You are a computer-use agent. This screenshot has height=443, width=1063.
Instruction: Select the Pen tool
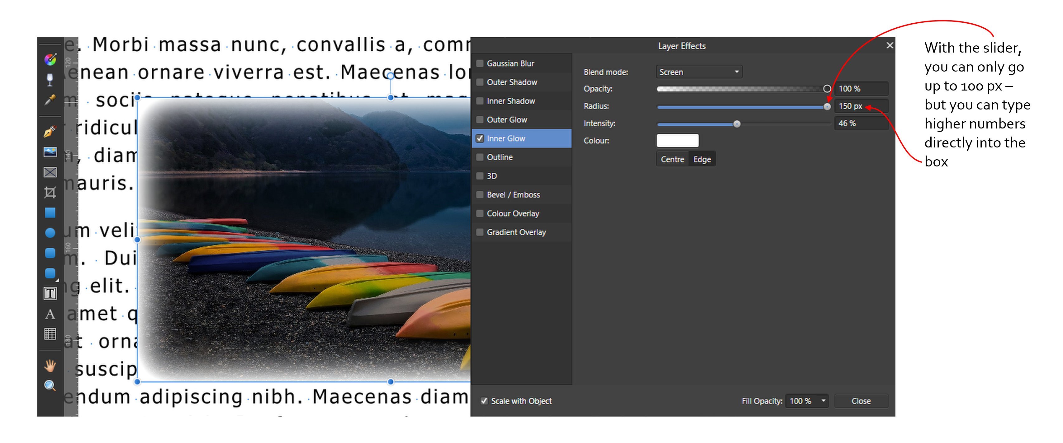pos(50,132)
